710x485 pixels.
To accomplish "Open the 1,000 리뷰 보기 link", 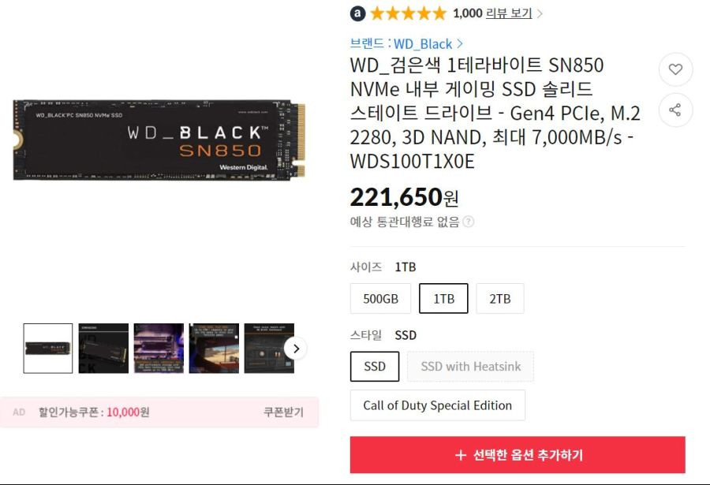I will tap(492, 13).
